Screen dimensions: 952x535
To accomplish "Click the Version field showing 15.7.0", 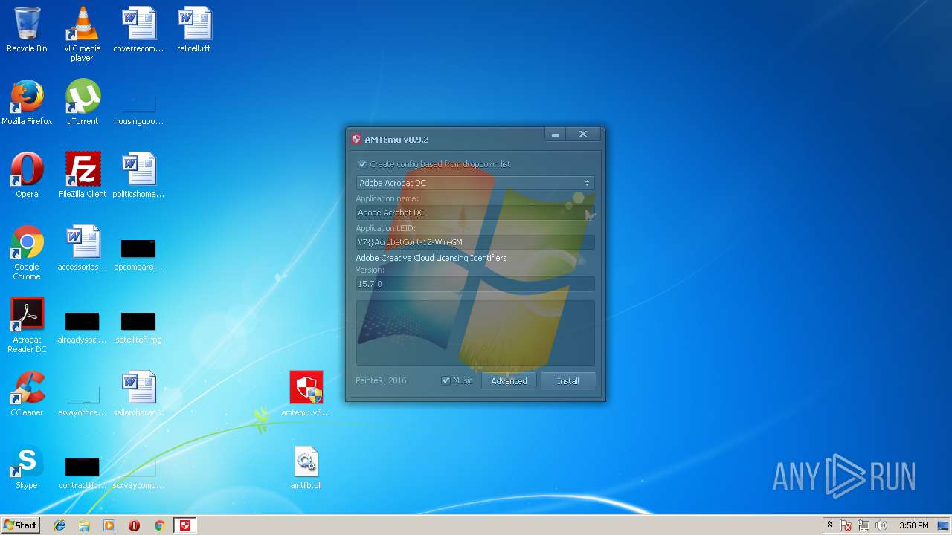I will (475, 284).
